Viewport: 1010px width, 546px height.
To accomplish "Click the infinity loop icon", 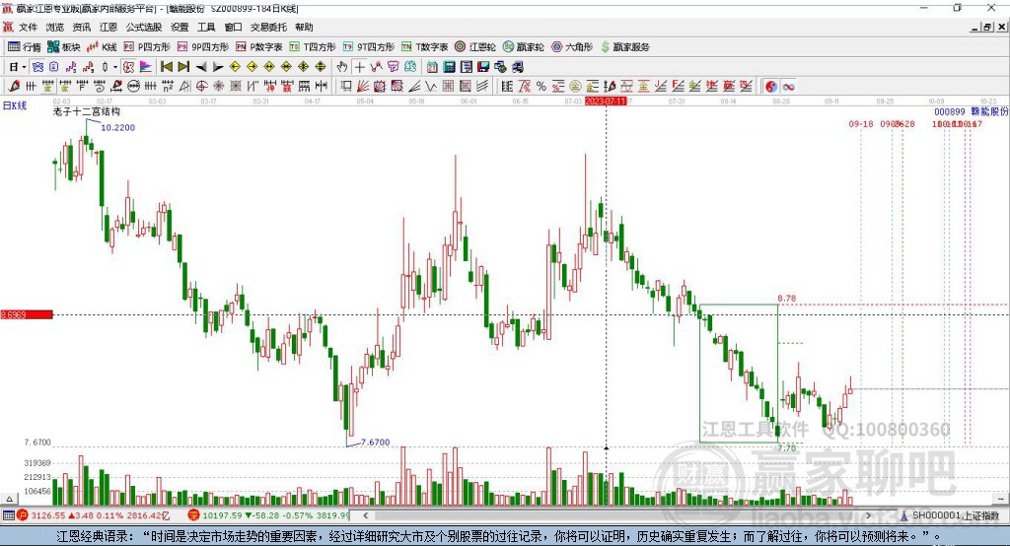I will (x=788, y=87).
